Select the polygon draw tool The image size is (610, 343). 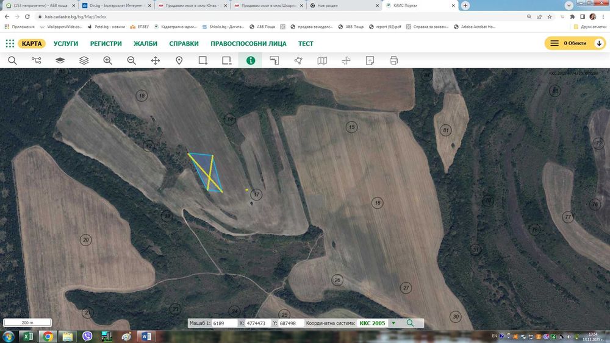298,60
